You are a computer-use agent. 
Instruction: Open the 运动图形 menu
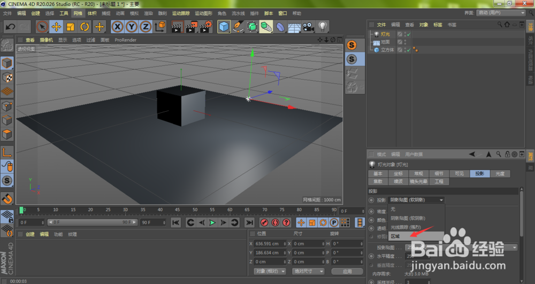203,13
